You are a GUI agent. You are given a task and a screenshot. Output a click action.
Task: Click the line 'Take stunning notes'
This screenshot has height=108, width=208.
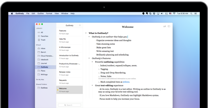106,44
